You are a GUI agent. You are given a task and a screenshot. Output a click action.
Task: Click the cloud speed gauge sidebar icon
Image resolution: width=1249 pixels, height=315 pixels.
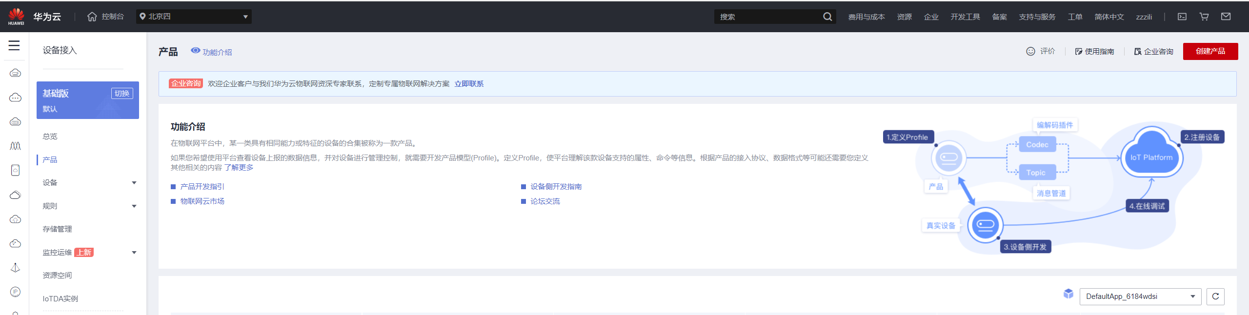pyautogui.click(x=15, y=243)
